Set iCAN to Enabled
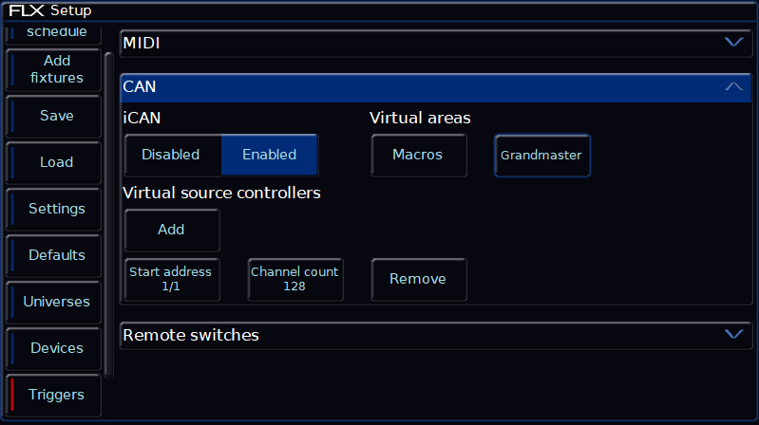Viewport: 759px width, 425px height. 270,155
